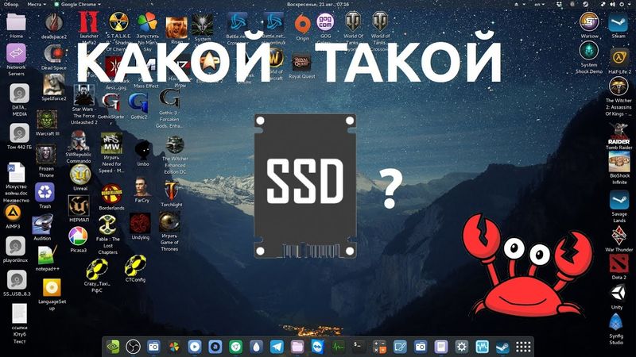636x357 pixels.
Task: Show all applications grid in dock
Action: [x=523, y=347]
